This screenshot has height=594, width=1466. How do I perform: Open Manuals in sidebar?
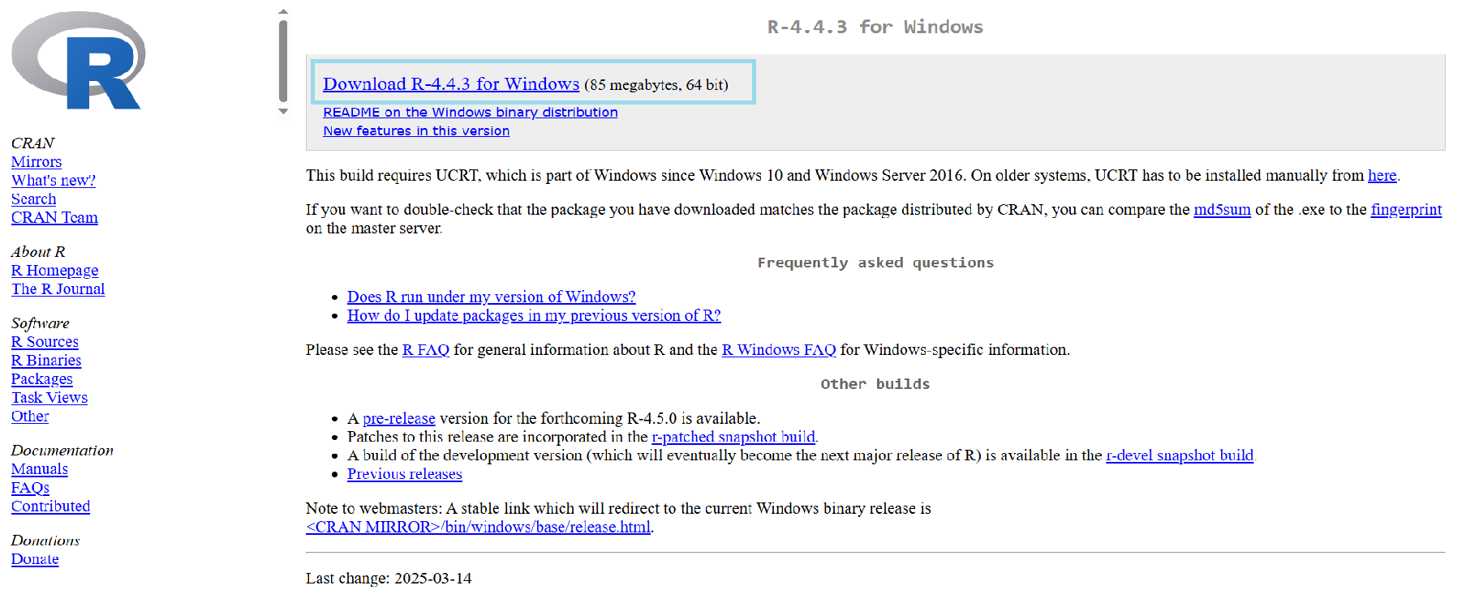[40, 468]
